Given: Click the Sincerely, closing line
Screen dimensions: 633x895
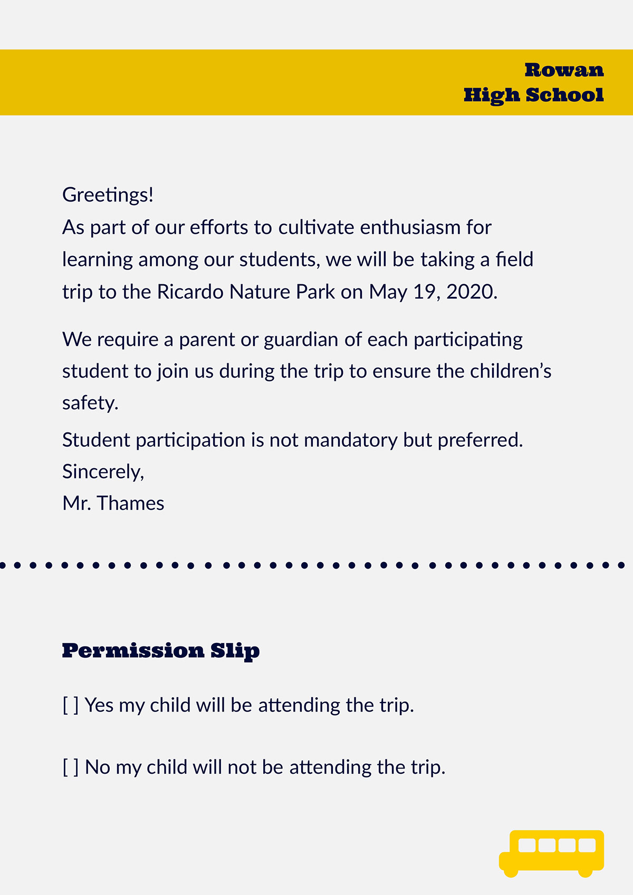Looking at the screenshot, I should pos(103,472).
